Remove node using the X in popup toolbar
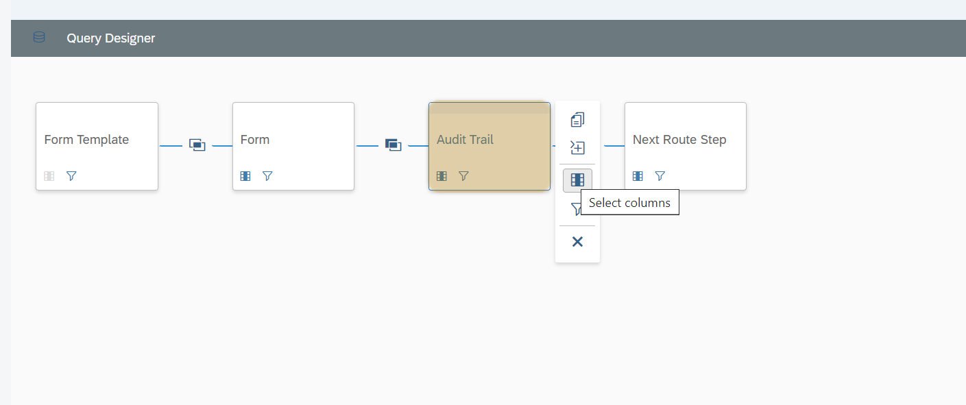The height and width of the screenshot is (405, 966). pyautogui.click(x=577, y=241)
